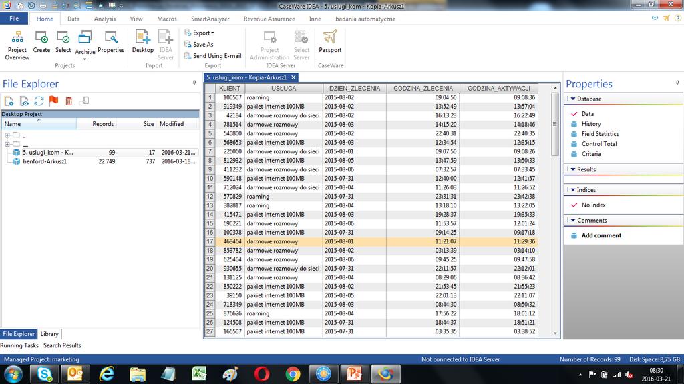This screenshot has height=384, width=684.
Task: Expand the lower folder node in file tree
Action: coord(7,144)
